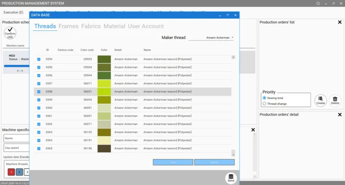
Task: Click the Delete trash icon
Action: (335, 101)
